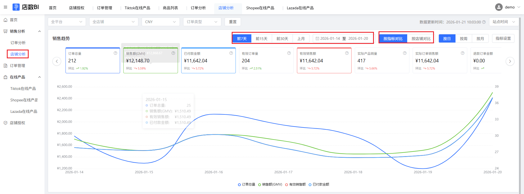This screenshot has height=194, width=524.
Task: Click the calendar icon in date range
Action: point(317,39)
